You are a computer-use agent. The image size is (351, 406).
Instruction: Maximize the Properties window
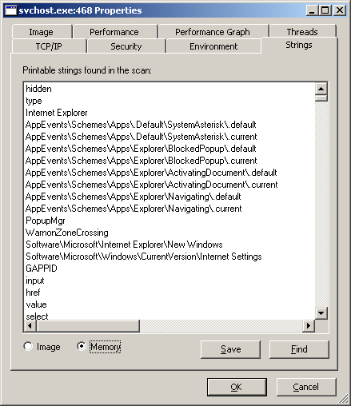(325, 10)
